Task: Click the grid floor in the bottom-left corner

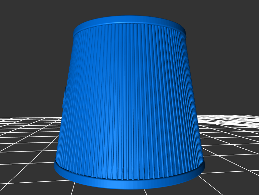Action: (19, 182)
